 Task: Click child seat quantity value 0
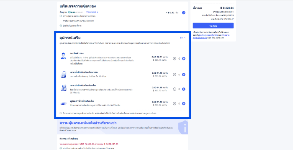pyautogui.click(x=179, y=89)
